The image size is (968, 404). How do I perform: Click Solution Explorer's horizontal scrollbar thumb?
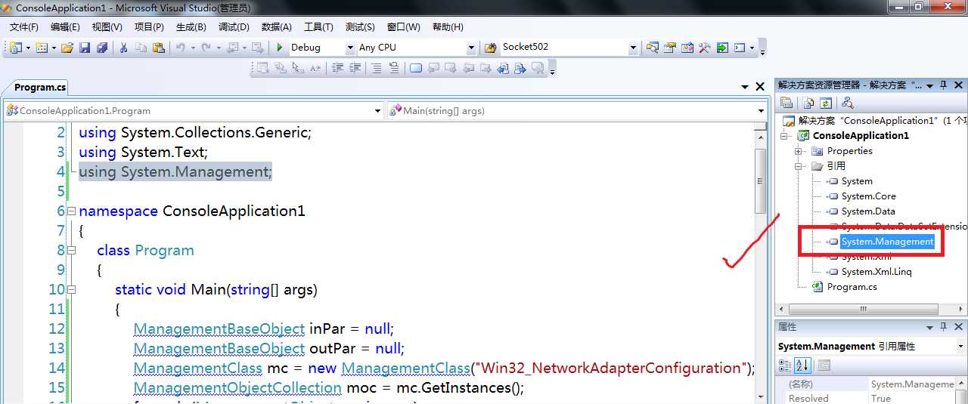(x=862, y=310)
